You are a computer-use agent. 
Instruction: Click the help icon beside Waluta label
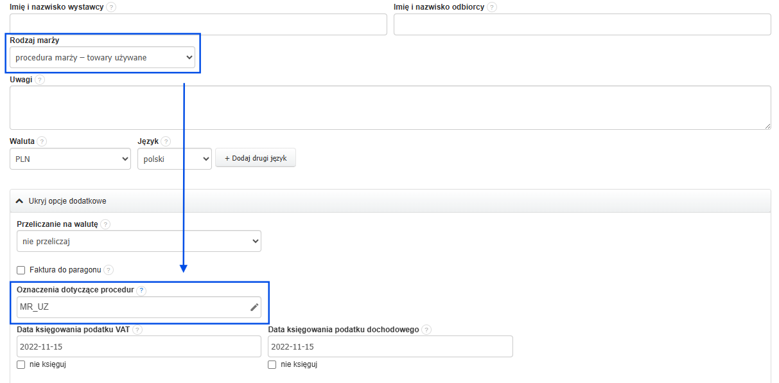[42, 141]
